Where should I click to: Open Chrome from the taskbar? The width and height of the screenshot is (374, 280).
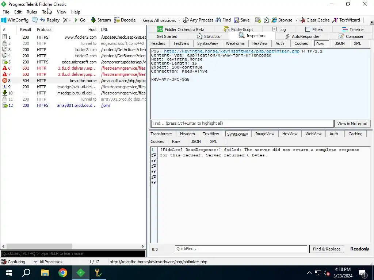pos(63,273)
